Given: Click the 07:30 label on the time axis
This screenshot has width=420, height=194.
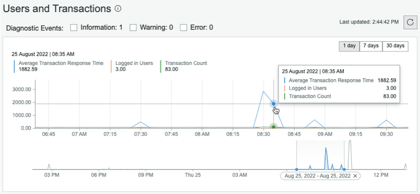Looking at the screenshot, I should pyautogui.click(x=141, y=134).
